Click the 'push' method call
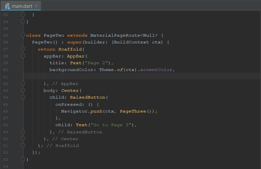 coord(96,111)
